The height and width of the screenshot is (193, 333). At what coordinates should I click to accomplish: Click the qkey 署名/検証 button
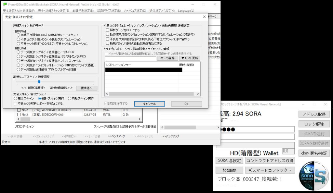[x=314, y=153]
